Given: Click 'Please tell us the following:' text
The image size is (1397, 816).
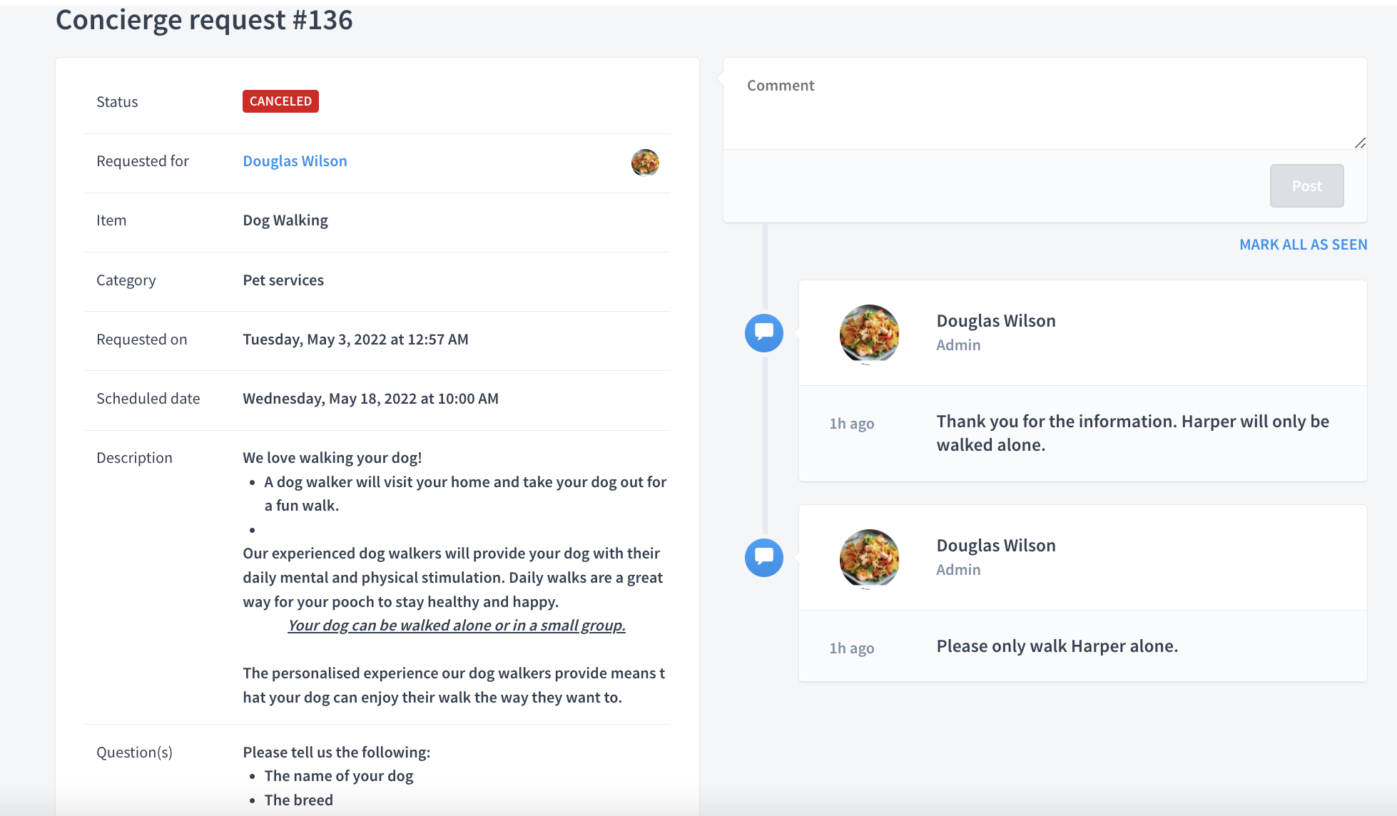Looking at the screenshot, I should (336, 753).
